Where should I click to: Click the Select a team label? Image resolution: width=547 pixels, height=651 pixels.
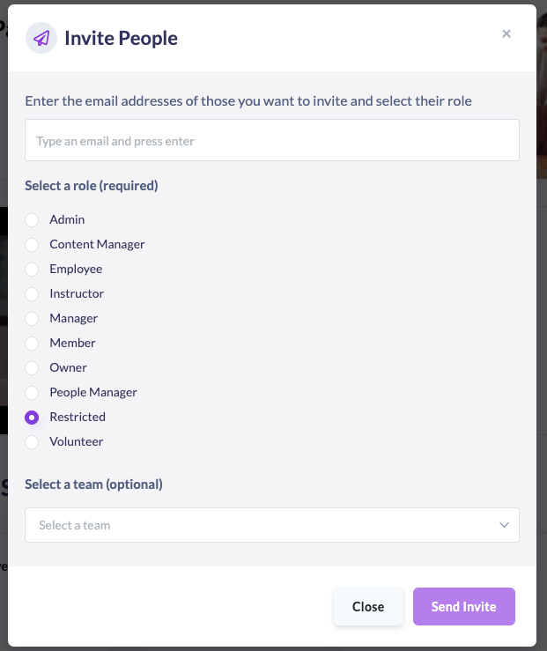click(x=93, y=484)
